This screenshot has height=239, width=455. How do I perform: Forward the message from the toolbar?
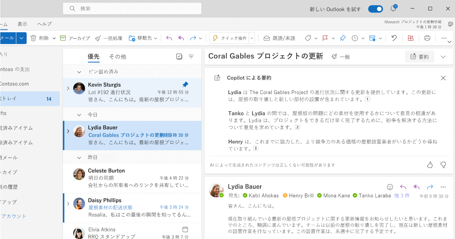point(193,38)
